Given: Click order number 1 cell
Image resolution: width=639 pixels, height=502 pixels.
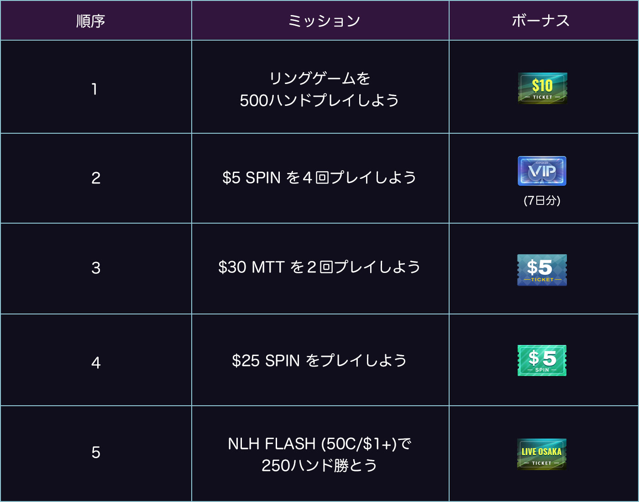Looking at the screenshot, I should click(96, 87).
